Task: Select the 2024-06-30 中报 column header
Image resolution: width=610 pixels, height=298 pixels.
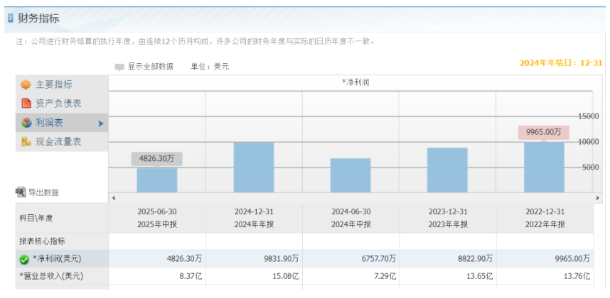Action: (x=351, y=218)
